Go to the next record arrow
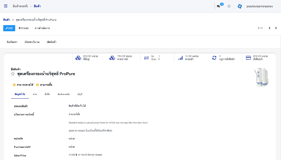281x160 pixels. coord(276,28)
